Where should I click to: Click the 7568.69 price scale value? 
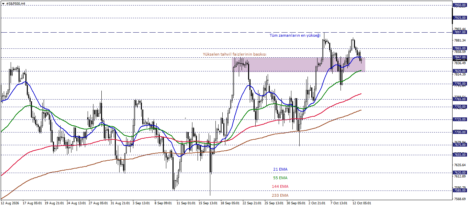click(460, 199)
